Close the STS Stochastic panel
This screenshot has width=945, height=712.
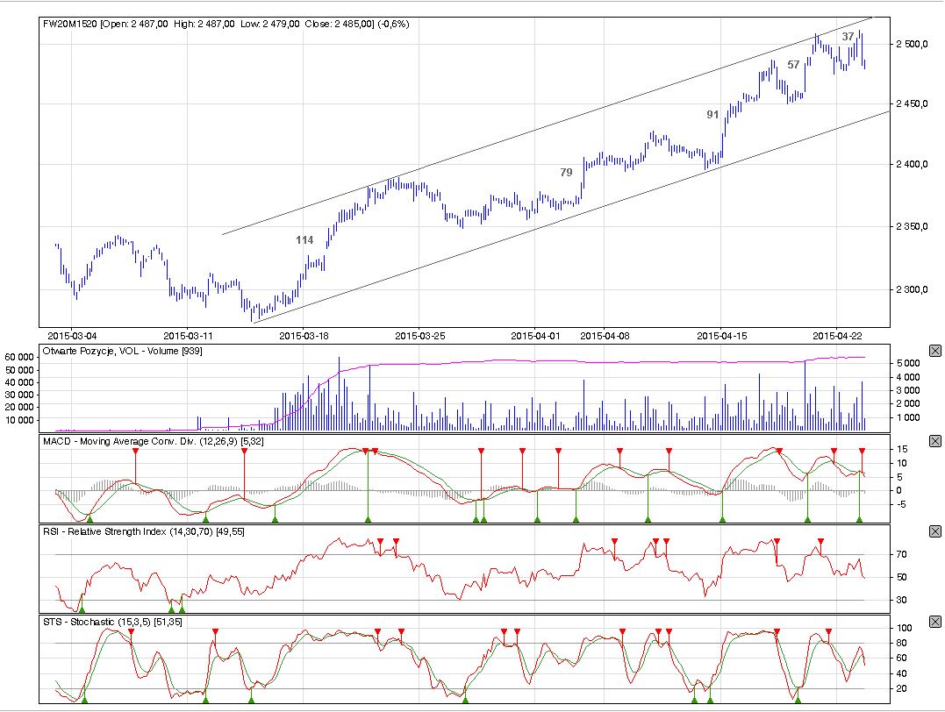coord(934,622)
